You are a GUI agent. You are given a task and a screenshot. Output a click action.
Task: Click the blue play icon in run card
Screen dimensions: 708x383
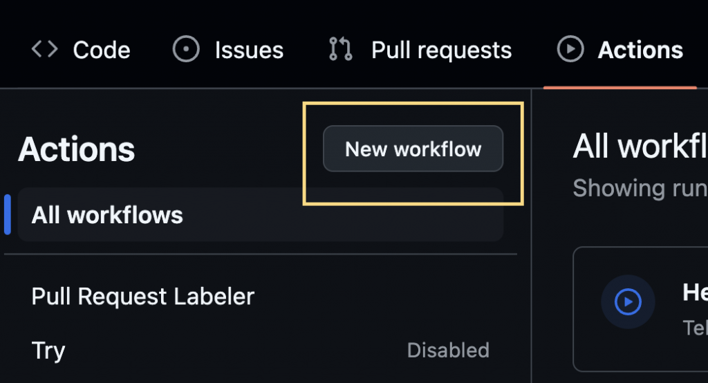(628, 301)
